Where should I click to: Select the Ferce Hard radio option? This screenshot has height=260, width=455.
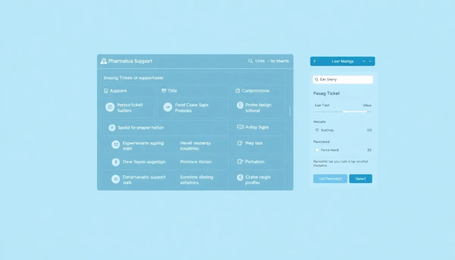tap(317, 150)
